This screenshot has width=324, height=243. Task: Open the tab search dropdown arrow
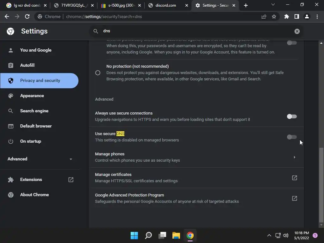(273, 4)
